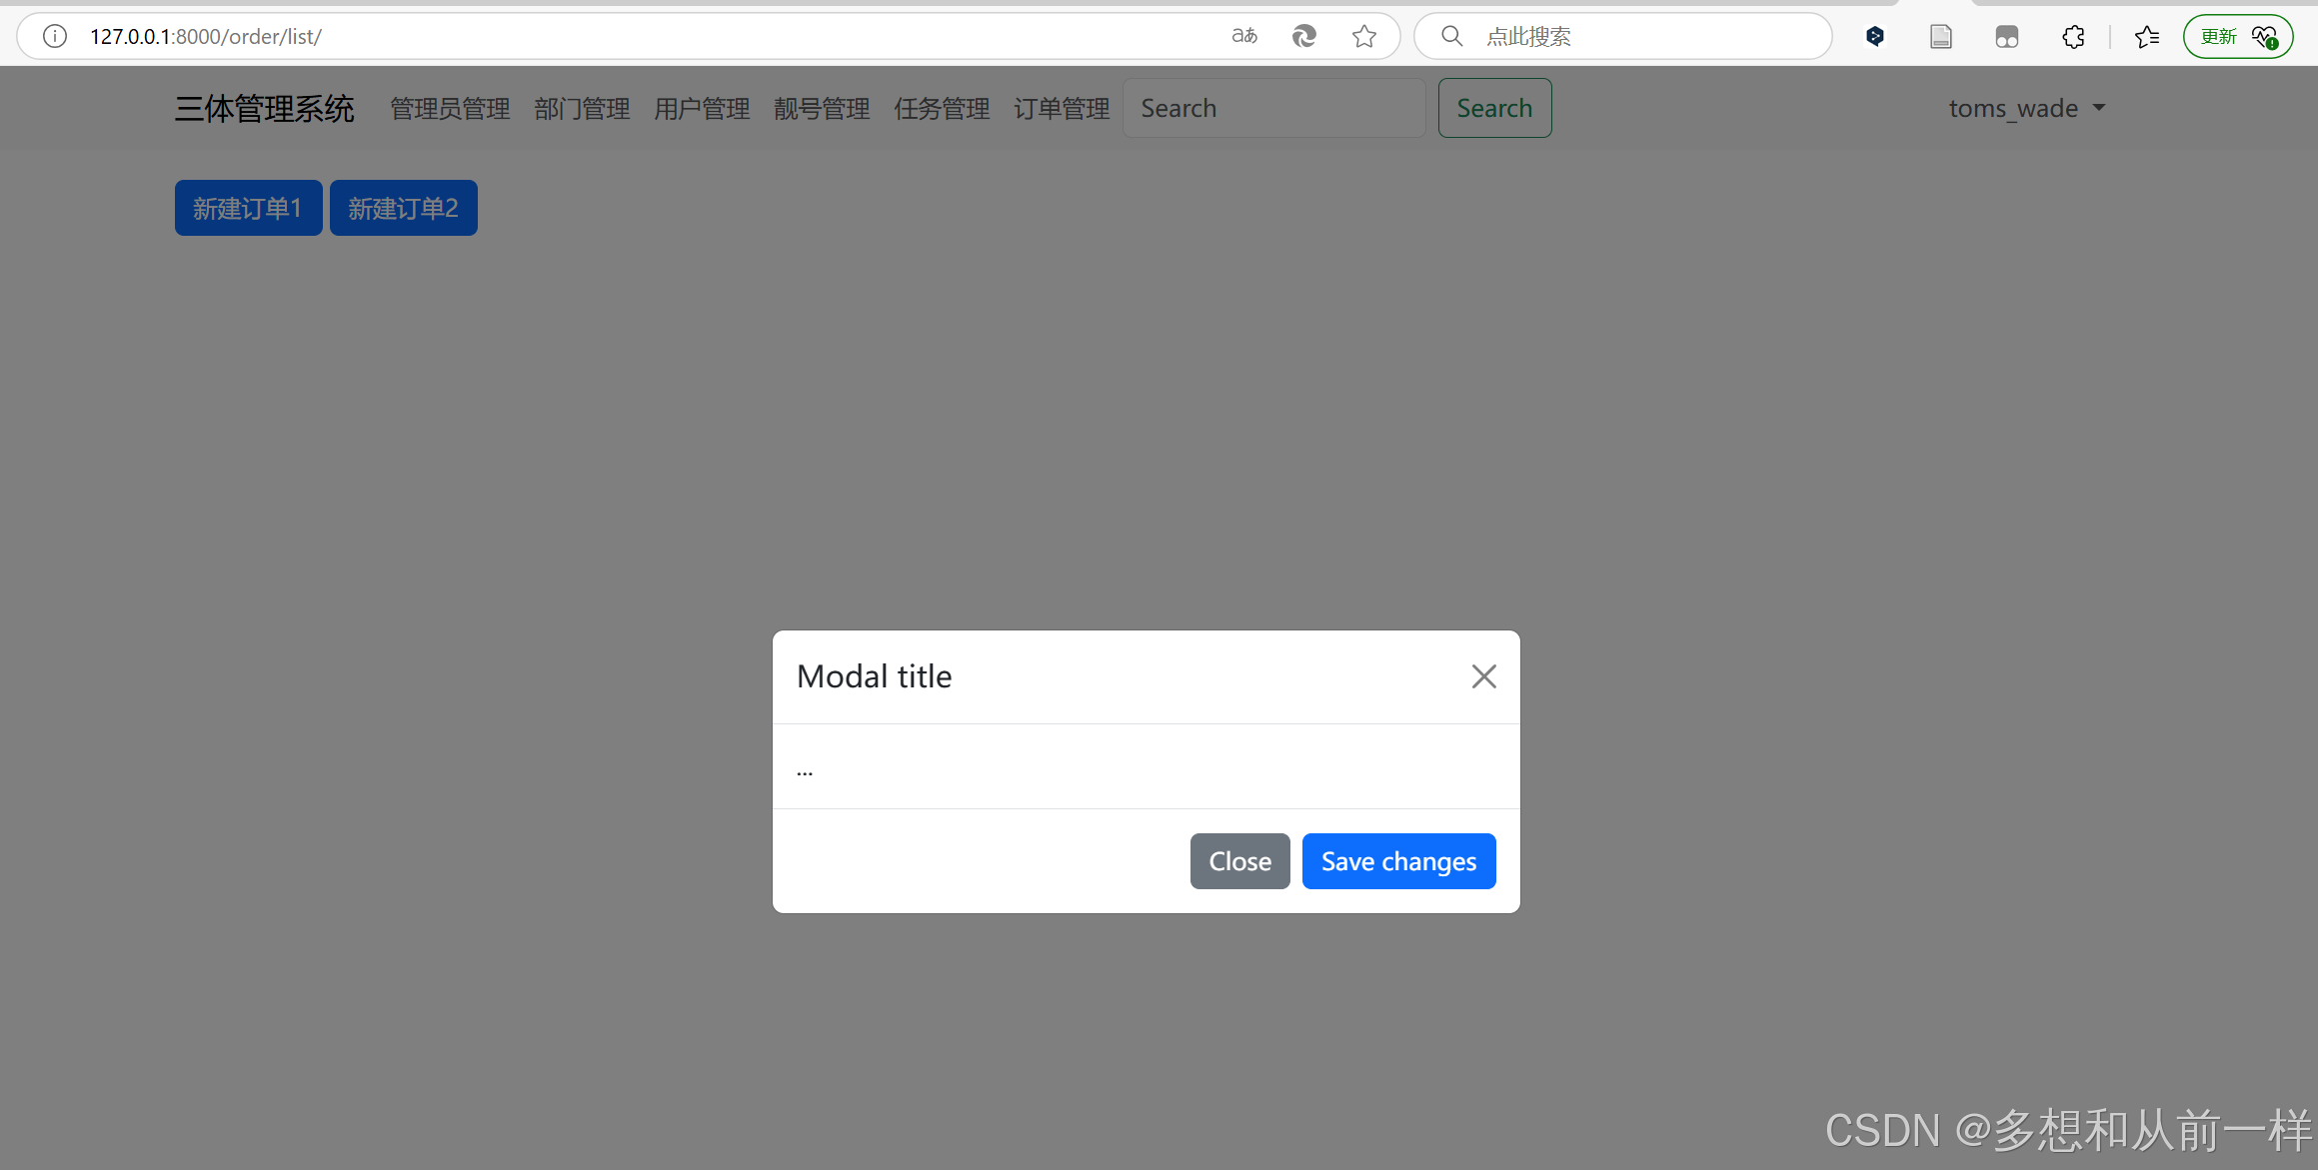Click the dark blue hexagon extension icon
The width and height of the screenshot is (2318, 1170).
click(x=1874, y=36)
